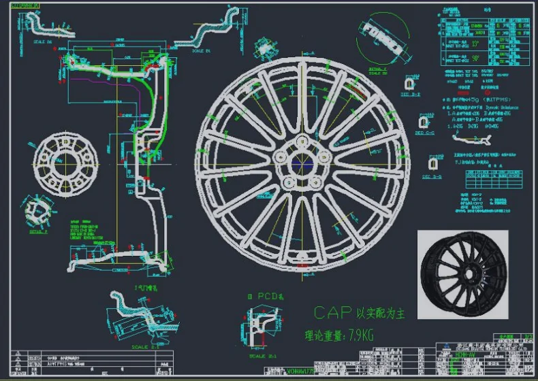Viewport: 538px width, 381px height.
Task: Click the revision table at the bottom left
Action: coord(92,363)
